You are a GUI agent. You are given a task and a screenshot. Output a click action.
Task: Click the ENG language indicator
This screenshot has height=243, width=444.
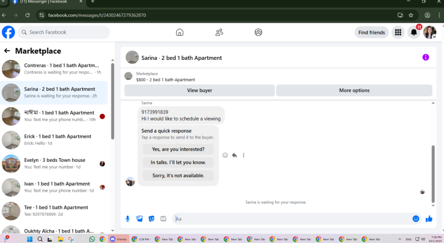pos(408,239)
